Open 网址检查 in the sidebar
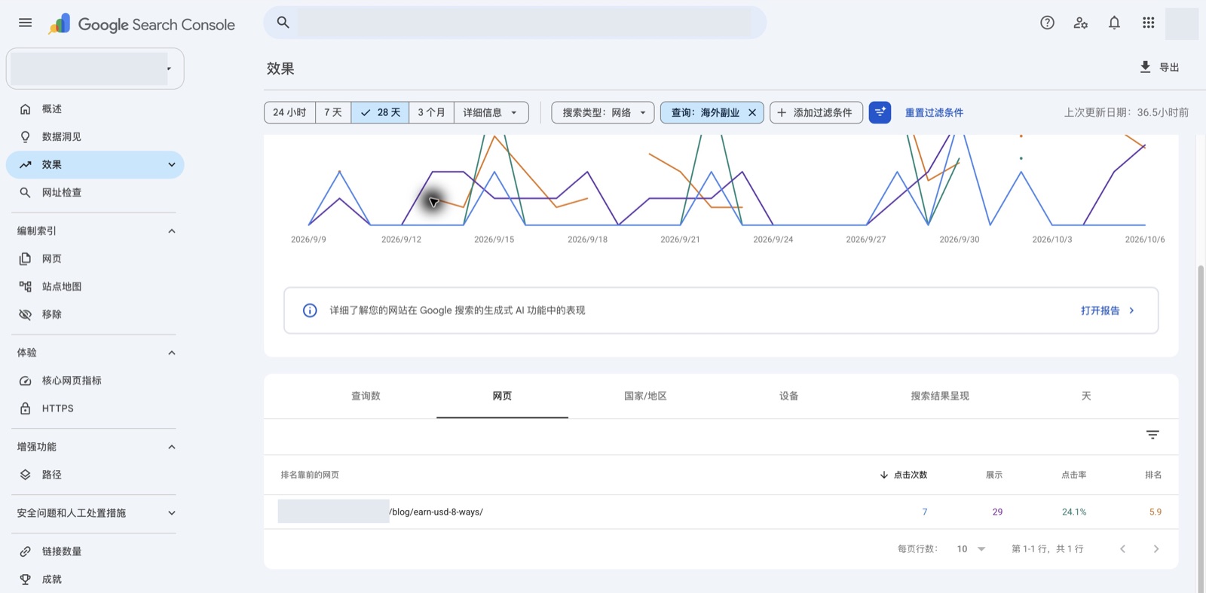 pos(94,192)
